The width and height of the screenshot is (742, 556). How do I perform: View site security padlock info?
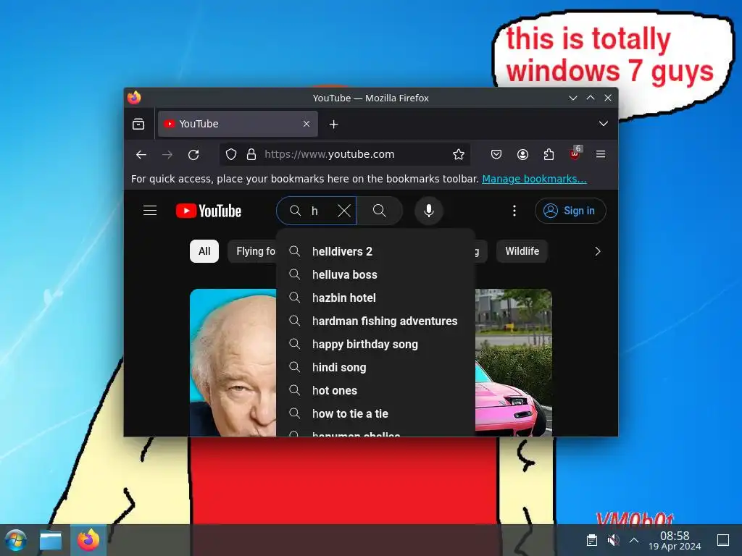click(x=251, y=155)
